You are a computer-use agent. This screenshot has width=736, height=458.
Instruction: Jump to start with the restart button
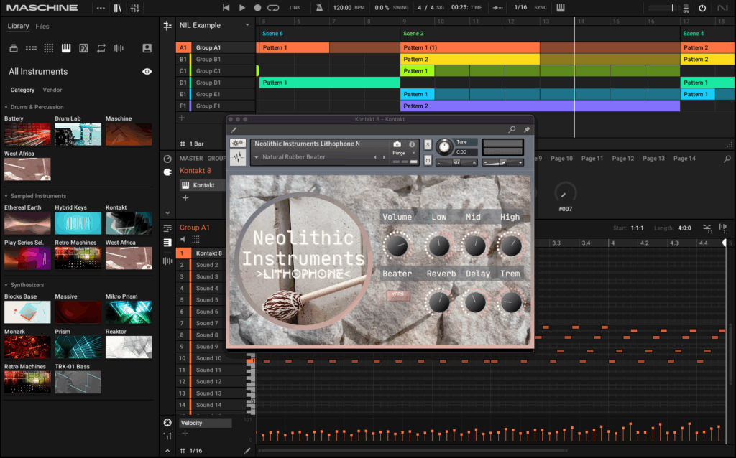226,8
